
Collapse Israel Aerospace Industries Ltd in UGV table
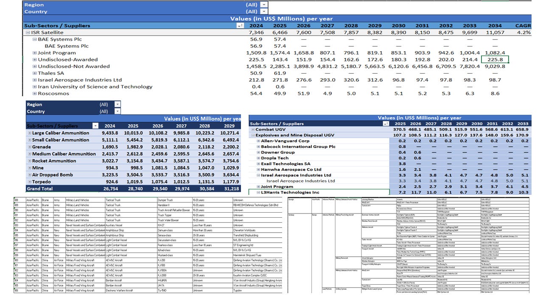coord(258,175)
